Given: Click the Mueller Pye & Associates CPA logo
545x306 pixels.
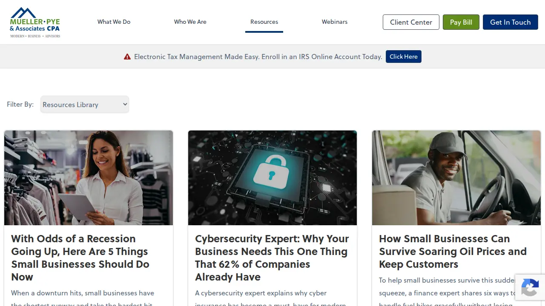Looking at the screenshot, I should (x=35, y=22).
